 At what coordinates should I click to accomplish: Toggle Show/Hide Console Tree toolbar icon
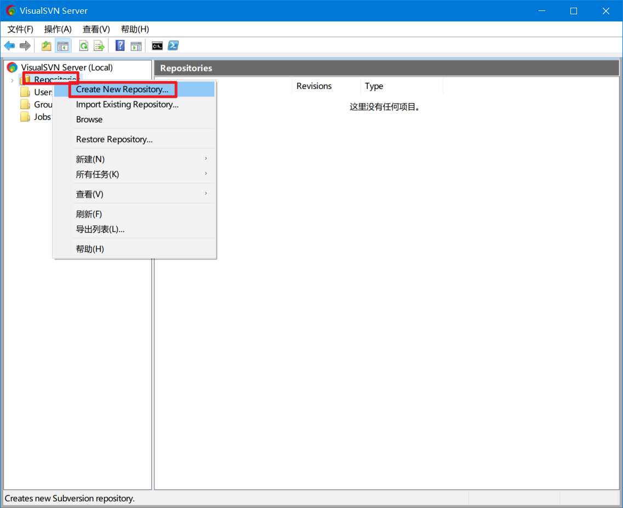pyautogui.click(x=63, y=46)
